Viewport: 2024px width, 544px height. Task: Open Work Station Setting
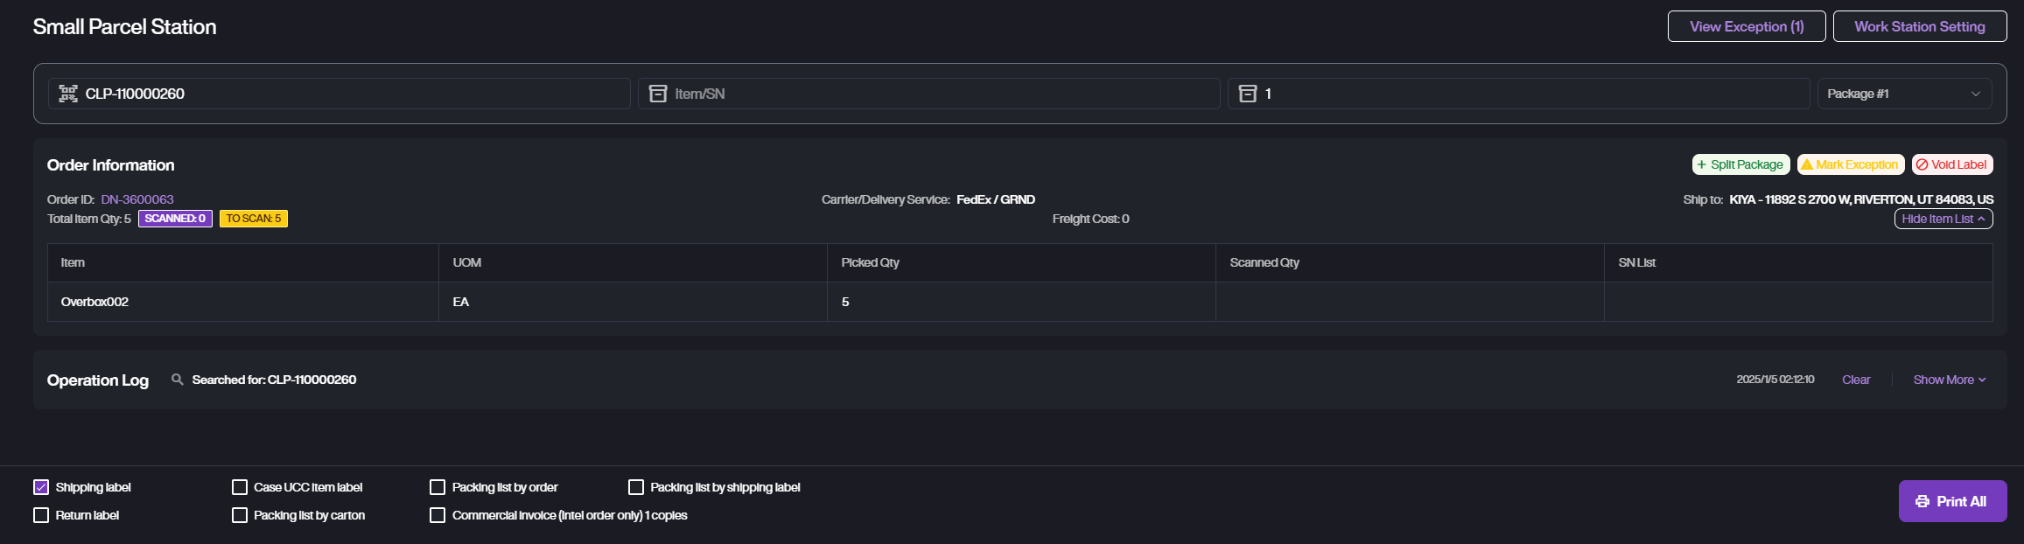1919,26
